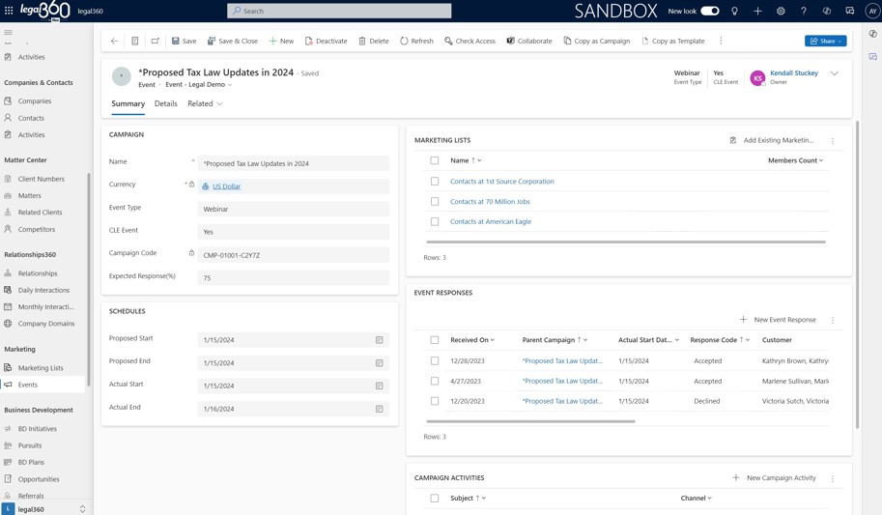Open Marketing Lists more options menu
The width and height of the screenshot is (882, 515).
coord(833,141)
